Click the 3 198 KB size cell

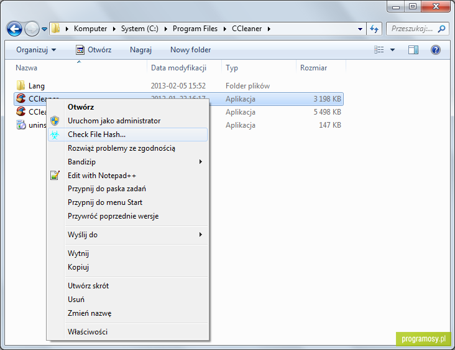(327, 99)
